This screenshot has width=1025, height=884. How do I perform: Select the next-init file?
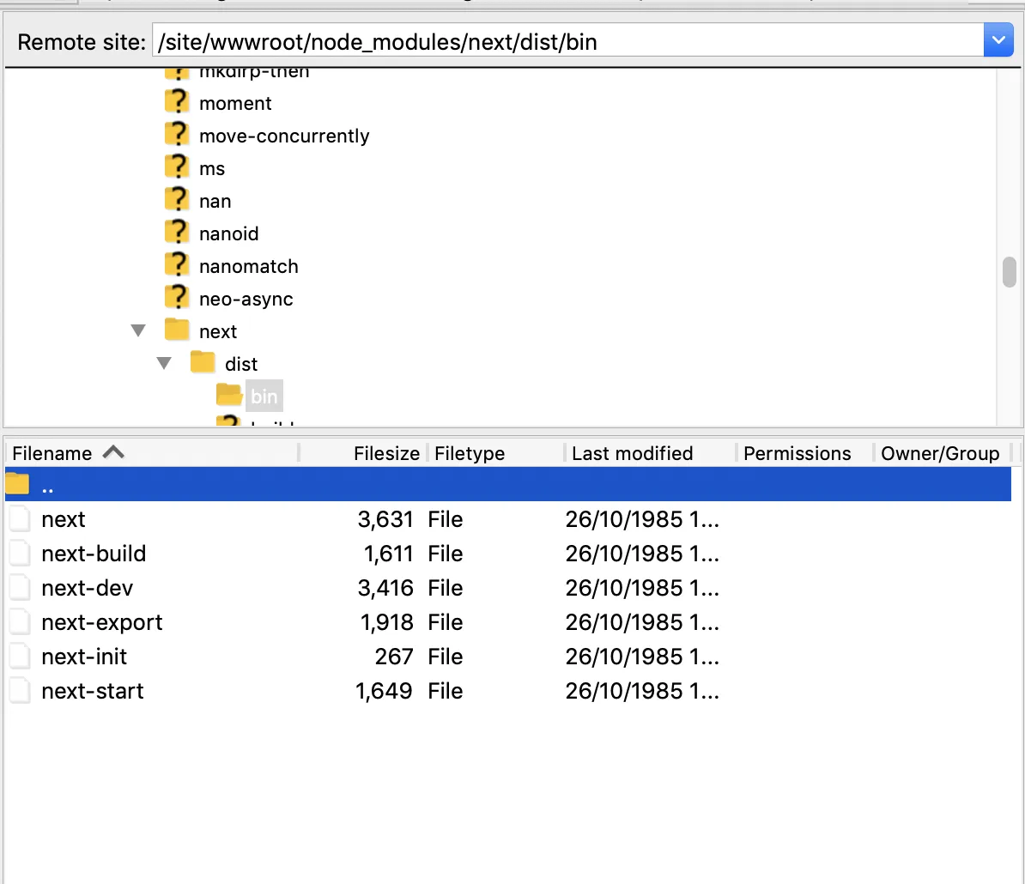point(84,657)
